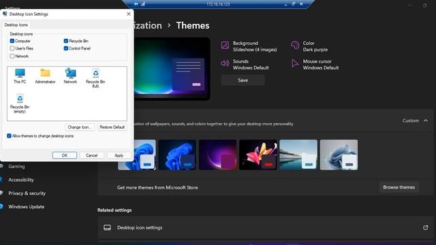Viewport: 436px width, 245px height.
Task: Select the This PC icon in the icon list
Action: point(20,76)
